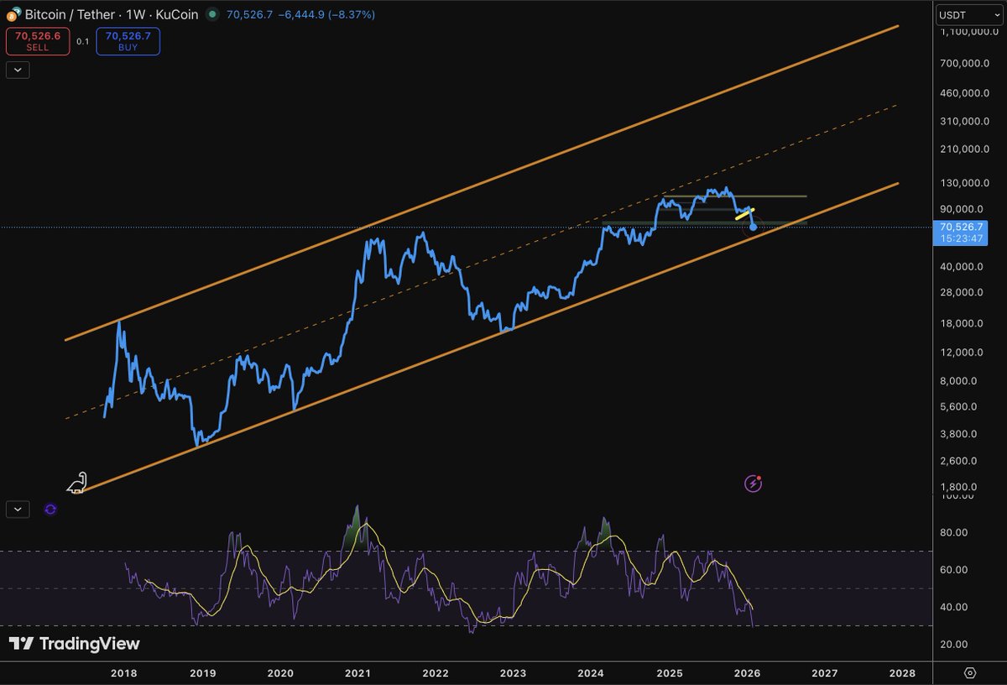Click the 2028 label on the time axis
The height and width of the screenshot is (685, 1007).
coord(902,673)
